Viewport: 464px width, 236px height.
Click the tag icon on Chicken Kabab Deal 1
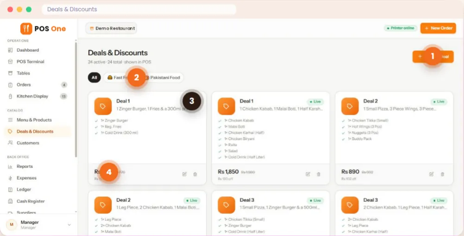pyautogui.click(x=226, y=106)
